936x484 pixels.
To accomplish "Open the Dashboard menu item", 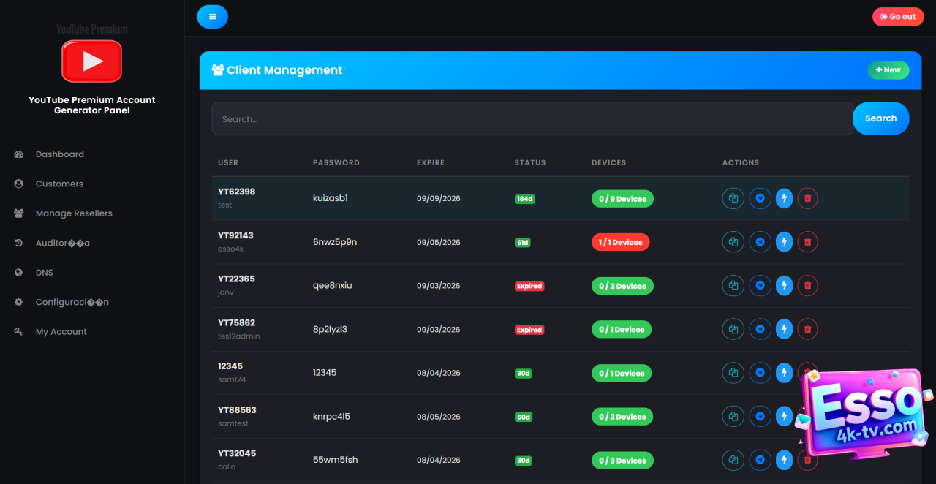I will click(59, 154).
